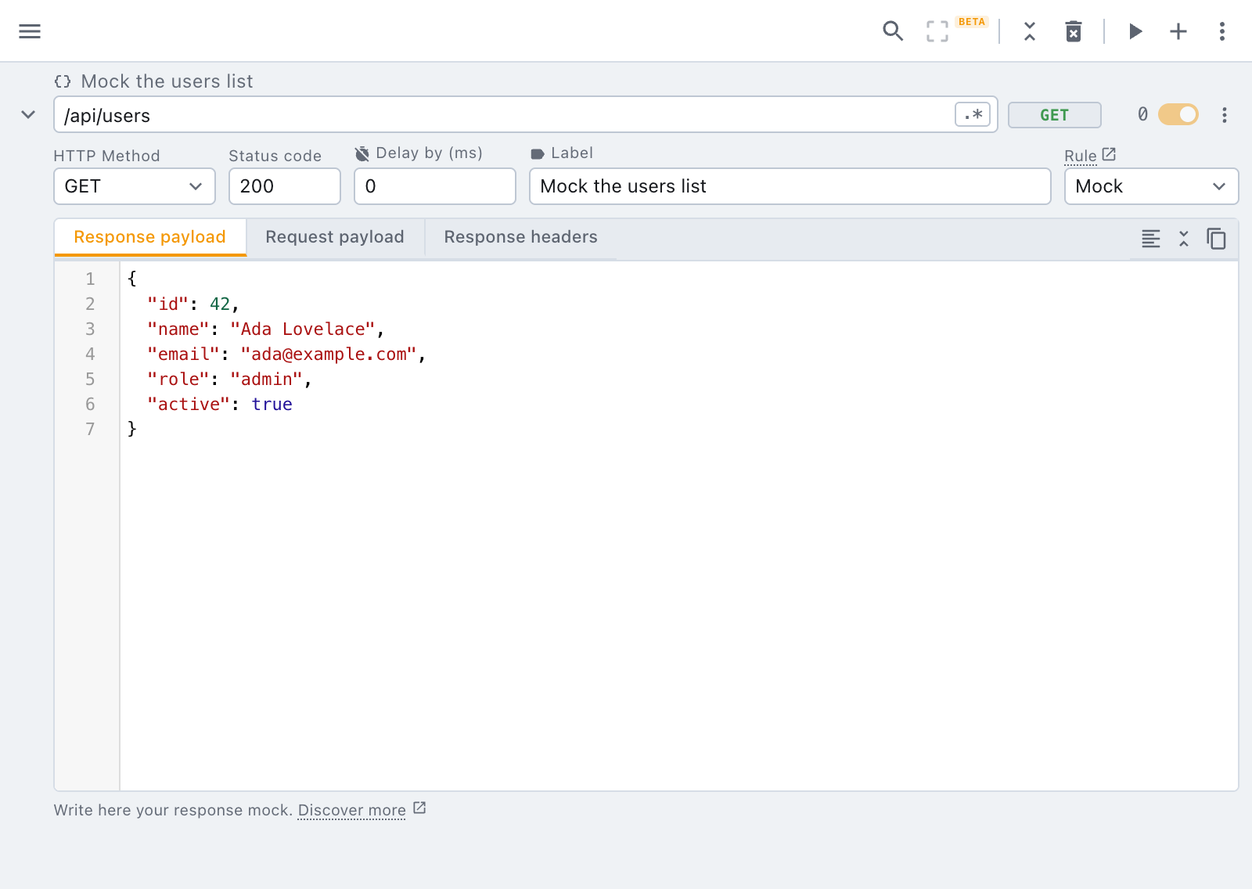Click the rule title 'Mock the users list'
The height and width of the screenshot is (889, 1252).
click(x=167, y=81)
